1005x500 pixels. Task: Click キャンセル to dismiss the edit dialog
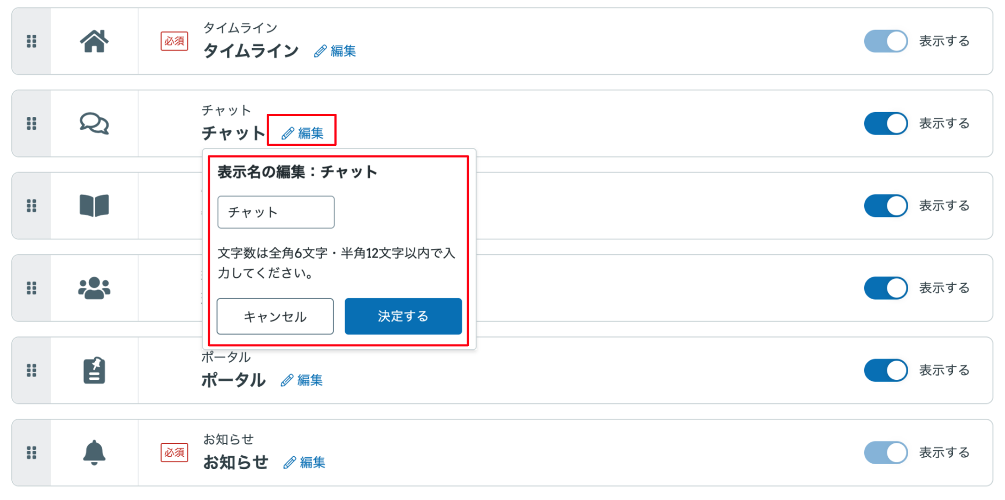pyautogui.click(x=275, y=316)
